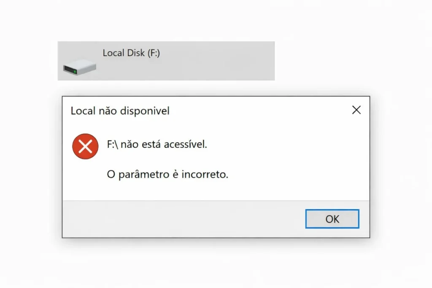432x288 pixels.
Task: Click the Local Disk (F:) drive icon
Action: pos(80,67)
